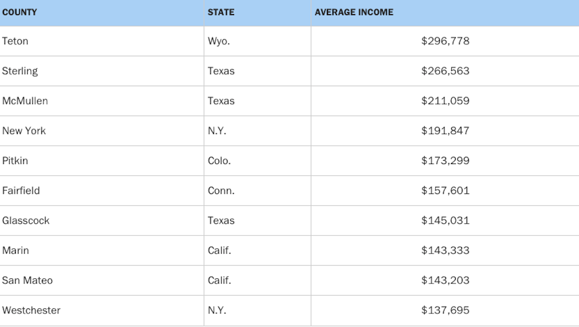Select the $296,778 income value

point(445,41)
